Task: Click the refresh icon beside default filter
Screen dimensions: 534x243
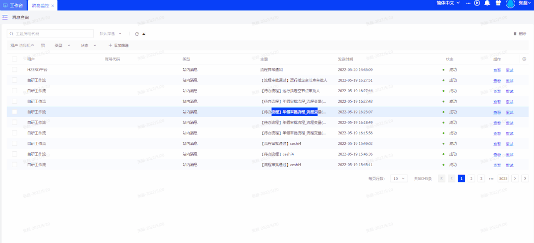Action: click(x=137, y=34)
